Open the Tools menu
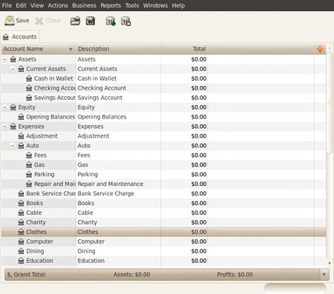Viewport: 334px width, 294px height. (x=132, y=5)
